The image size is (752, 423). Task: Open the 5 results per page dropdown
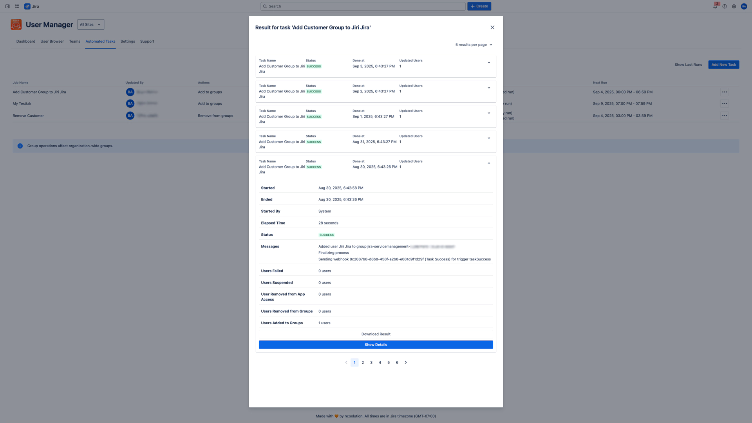tap(474, 45)
